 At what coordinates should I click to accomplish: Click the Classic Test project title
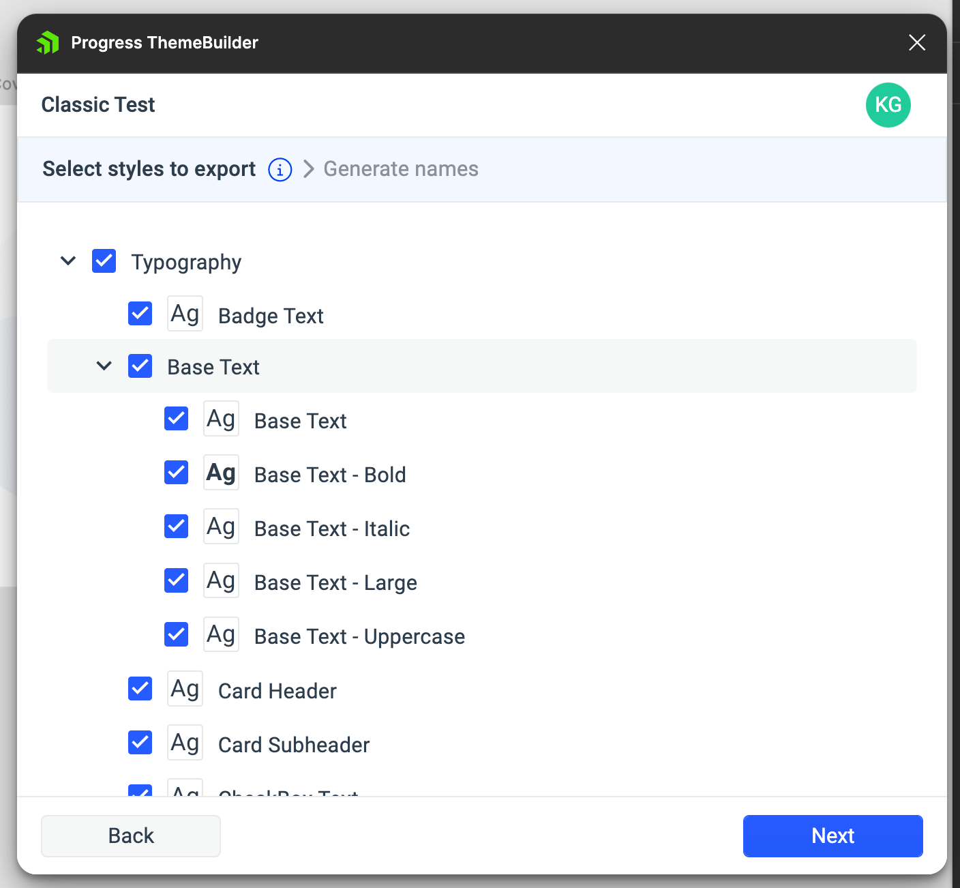[98, 105]
